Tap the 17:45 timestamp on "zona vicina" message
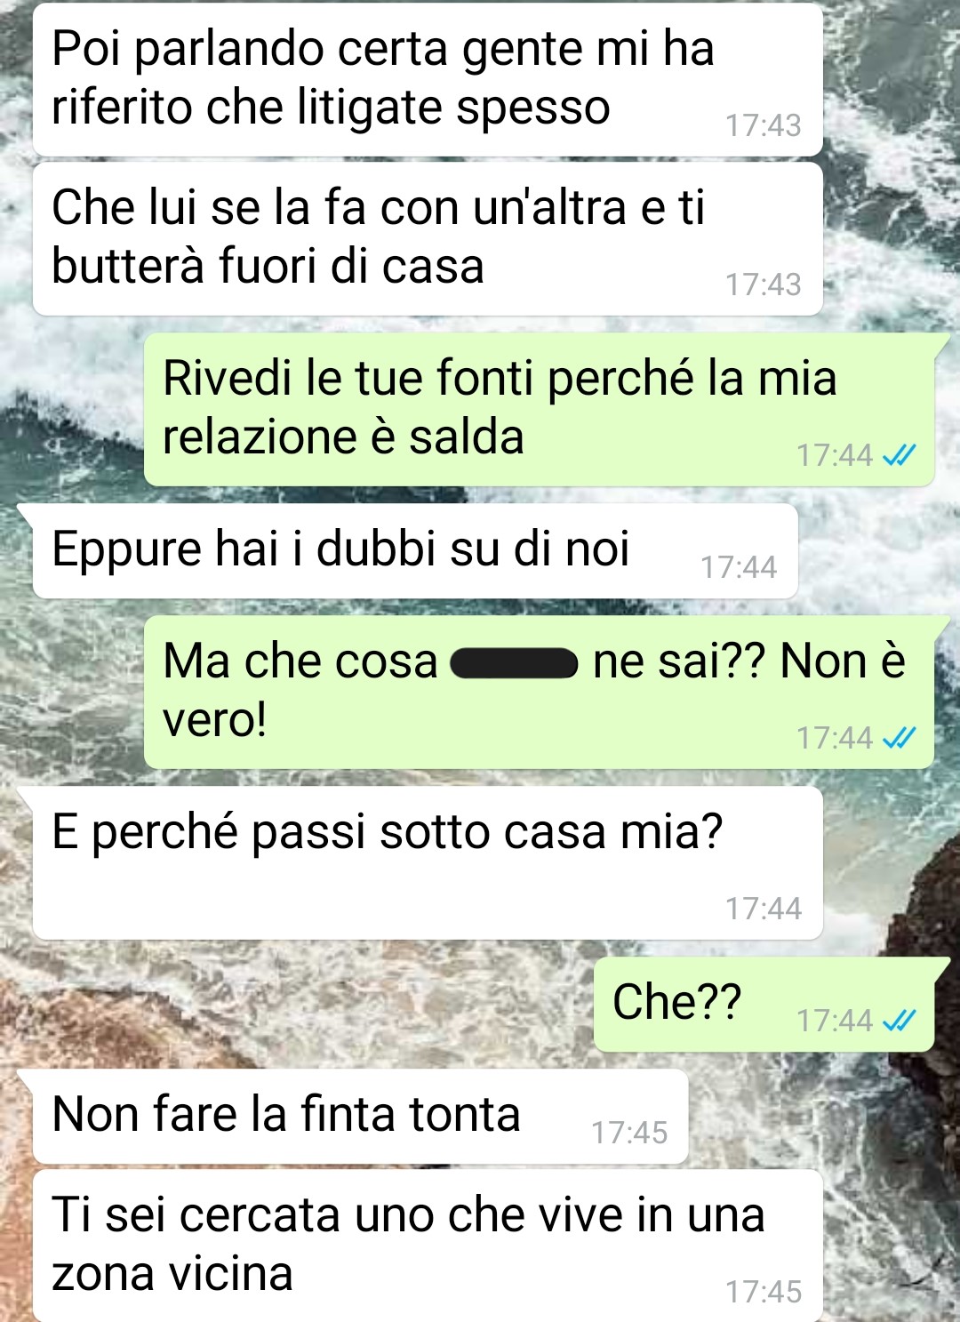This screenshot has height=1322, width=960. click(x=764, y=1292)
